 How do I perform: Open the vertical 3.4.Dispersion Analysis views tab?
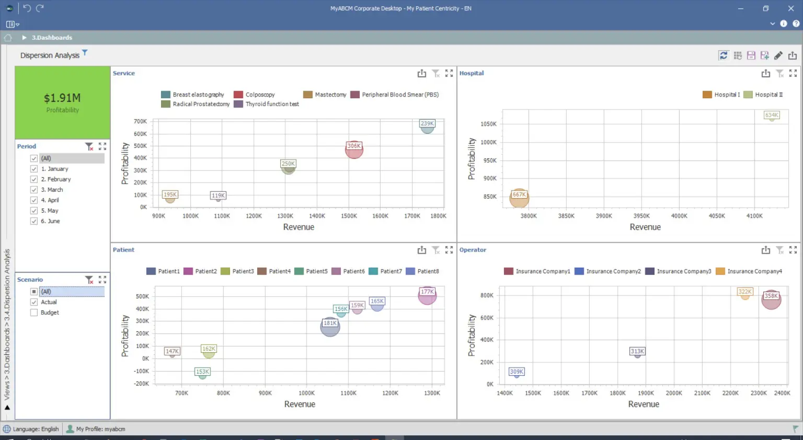[7, 324]
